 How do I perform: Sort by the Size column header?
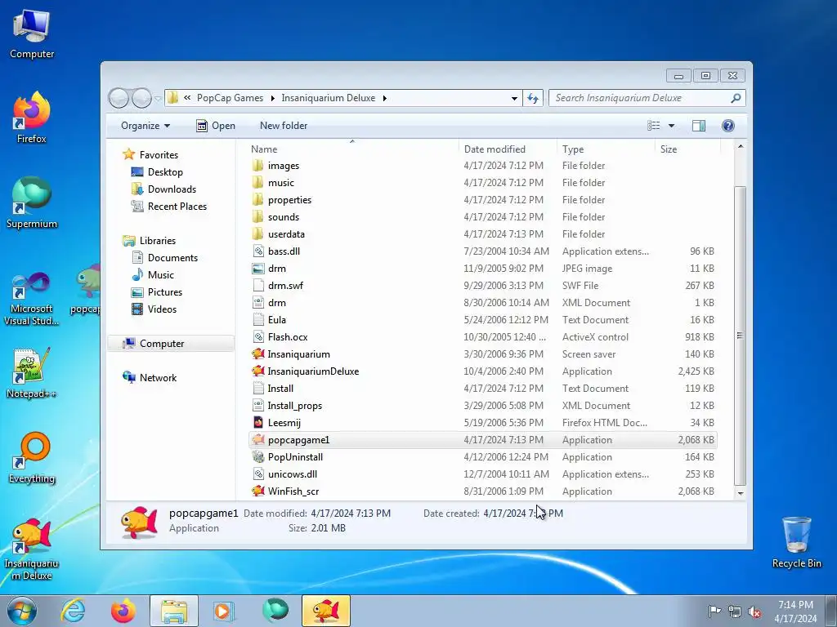688,149
